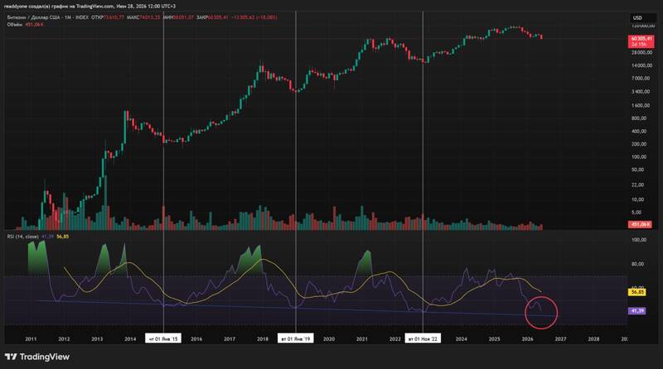Click the 10,00 price scale value
Screen dimensions: 663x369
[x=638, y=199]
